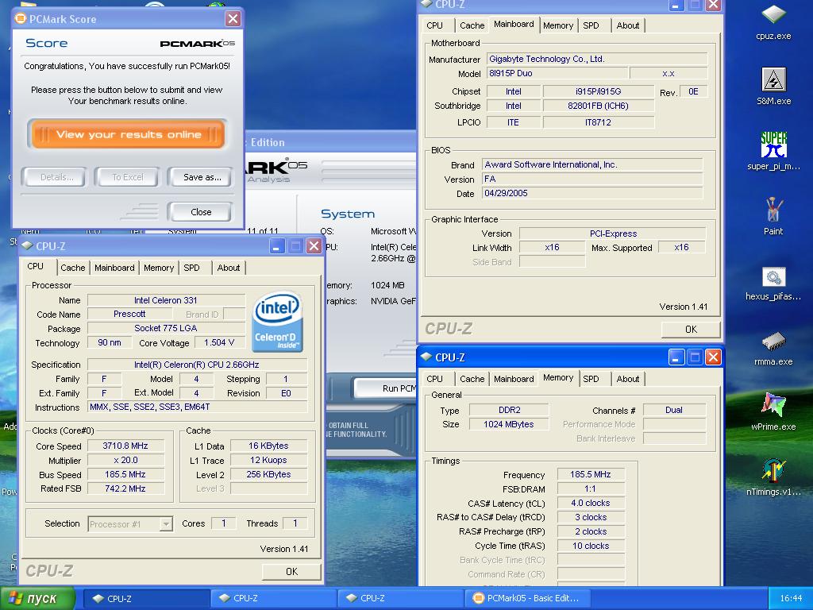The width and height of the screenshot is (813, 610).
Task: Select Cache tab in processor CPU-Z window
Action: 72,268
